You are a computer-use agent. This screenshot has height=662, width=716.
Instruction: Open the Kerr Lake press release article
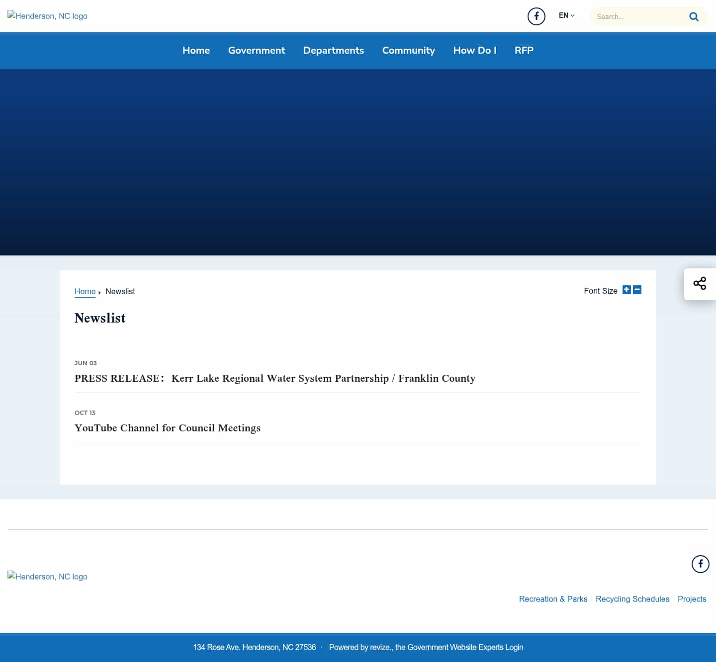(275, 378)
